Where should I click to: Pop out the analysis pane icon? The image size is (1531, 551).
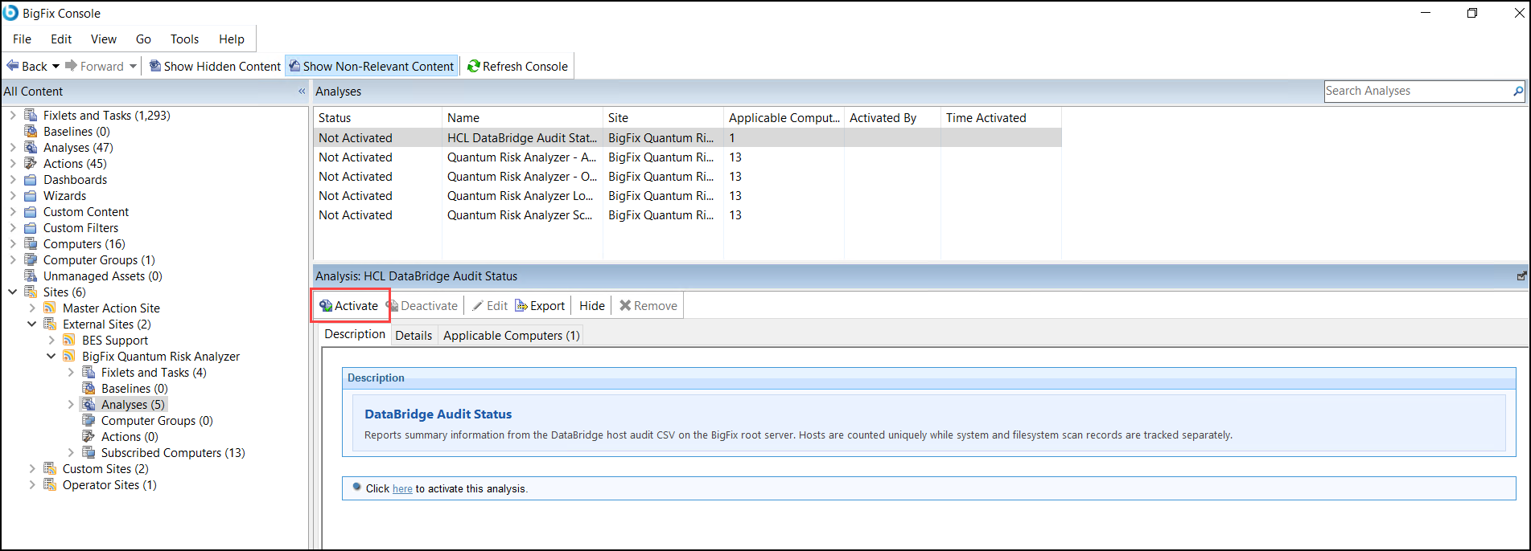(1521, 275)
